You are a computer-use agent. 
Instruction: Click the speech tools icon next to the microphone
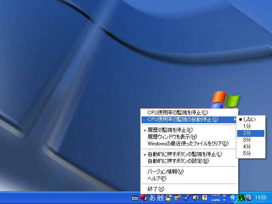[x=195, y=198]
